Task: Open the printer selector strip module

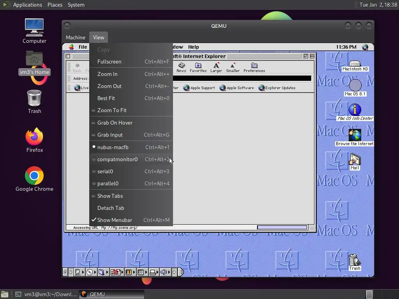Action: [154, 272]
